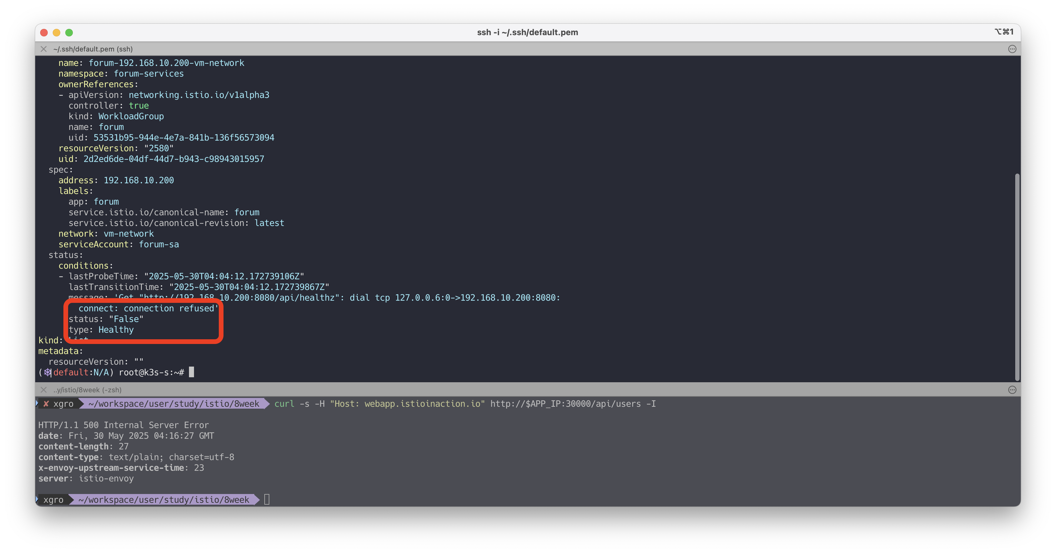Click the window title 'ssh -i ~/.ssh/default.pem'
1056x553 pixels.
click(527, 32)
